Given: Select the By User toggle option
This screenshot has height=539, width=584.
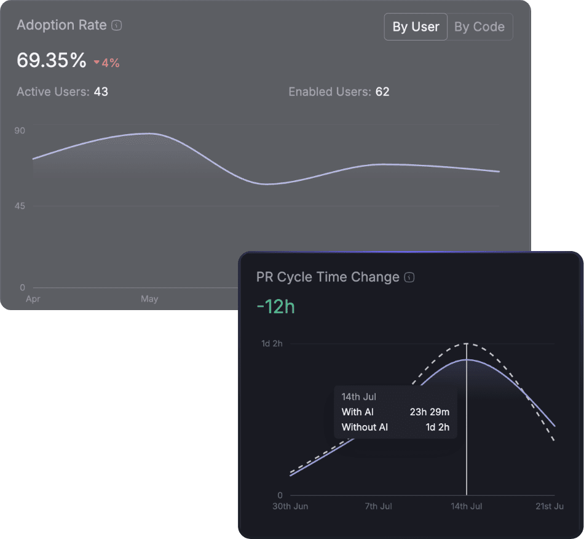Looking at the screenshot, I should pyautogui.click(x=416, y=27).
